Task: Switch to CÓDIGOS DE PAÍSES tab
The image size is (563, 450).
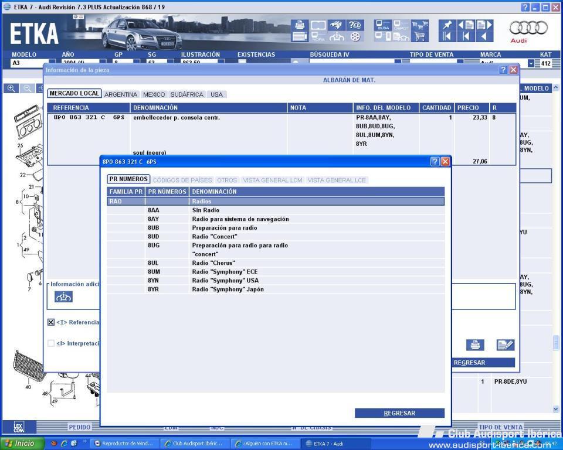Action: tap(182, 180)
